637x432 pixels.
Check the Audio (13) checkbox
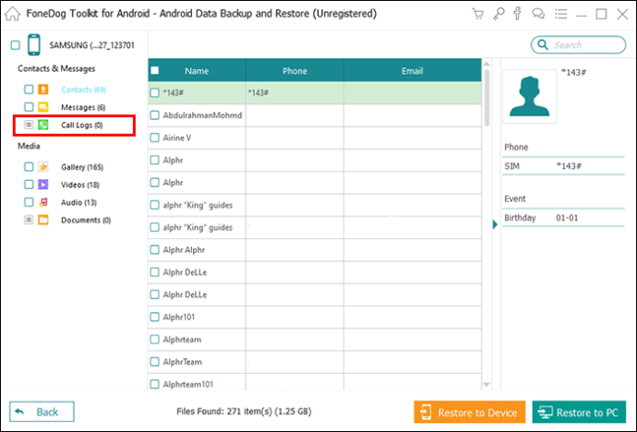[x=29, y=202]
